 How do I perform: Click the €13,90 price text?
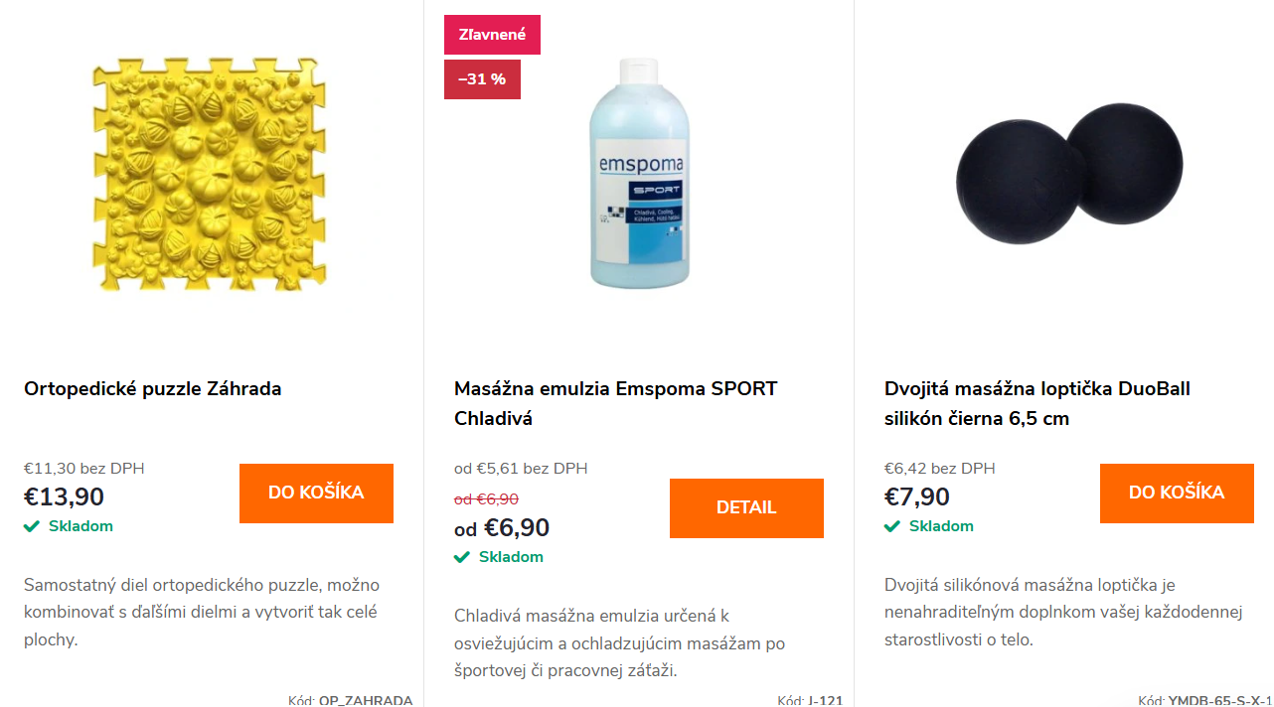pyautogui.click(x=64, y=497)
